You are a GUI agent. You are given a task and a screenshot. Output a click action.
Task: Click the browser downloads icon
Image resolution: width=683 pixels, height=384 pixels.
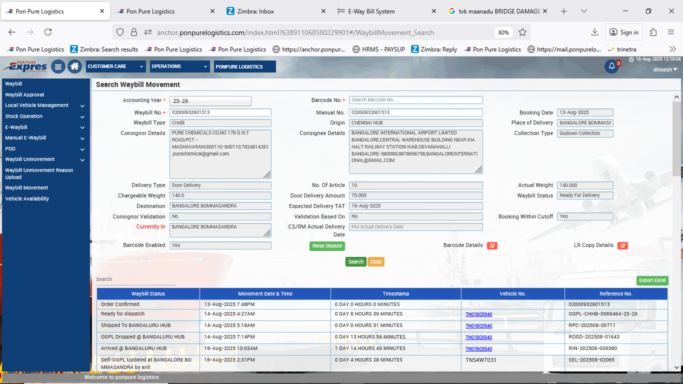click(x=594, y=32)
